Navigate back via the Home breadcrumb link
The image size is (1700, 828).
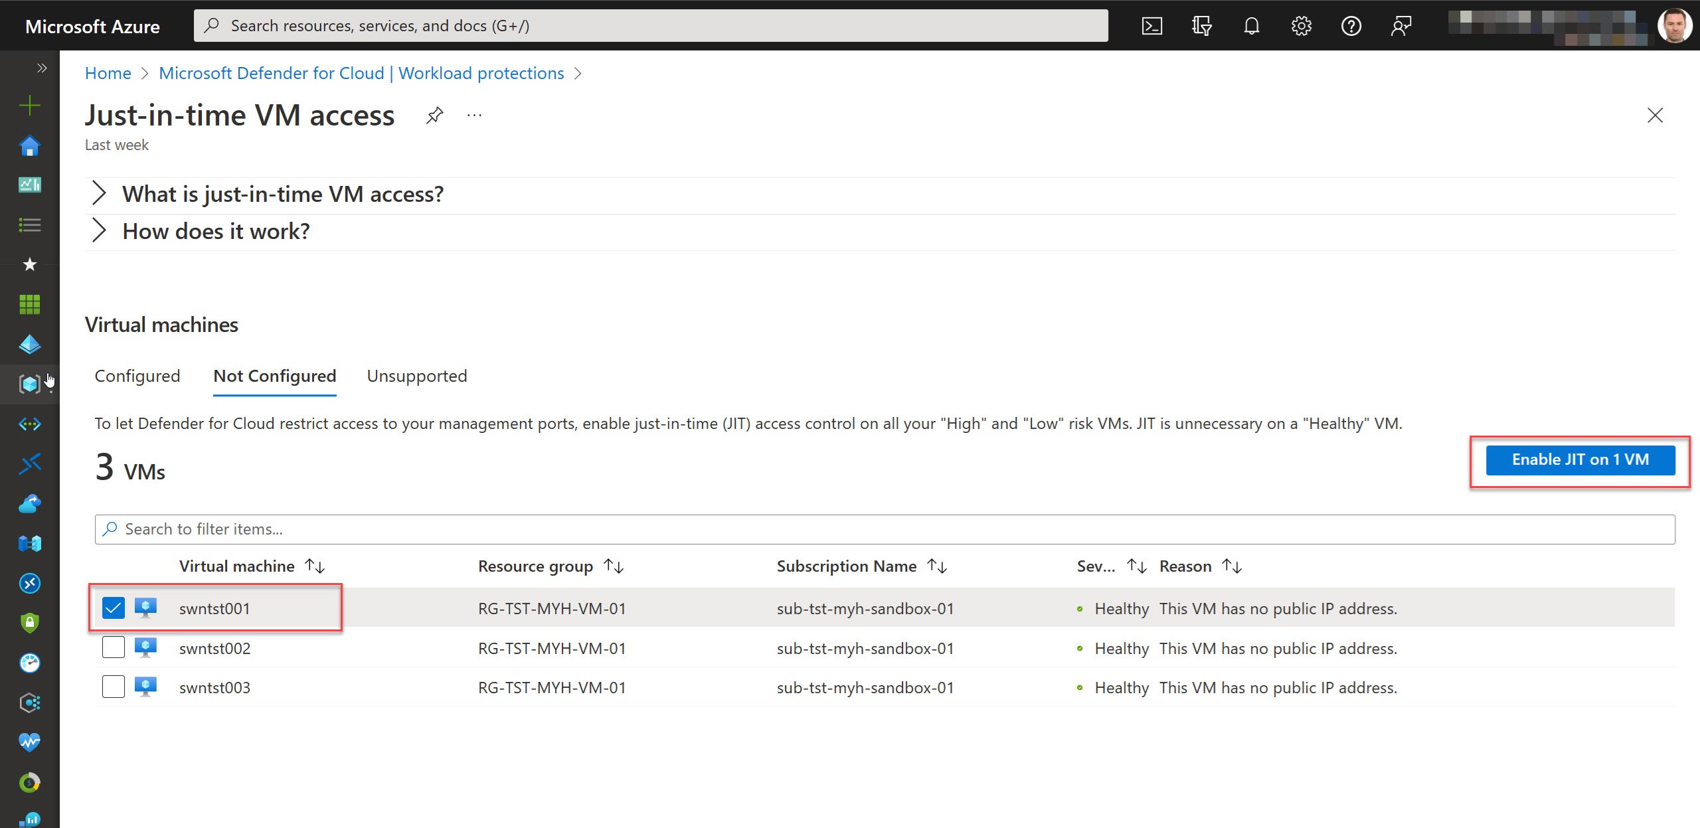(x=108, y=73)
